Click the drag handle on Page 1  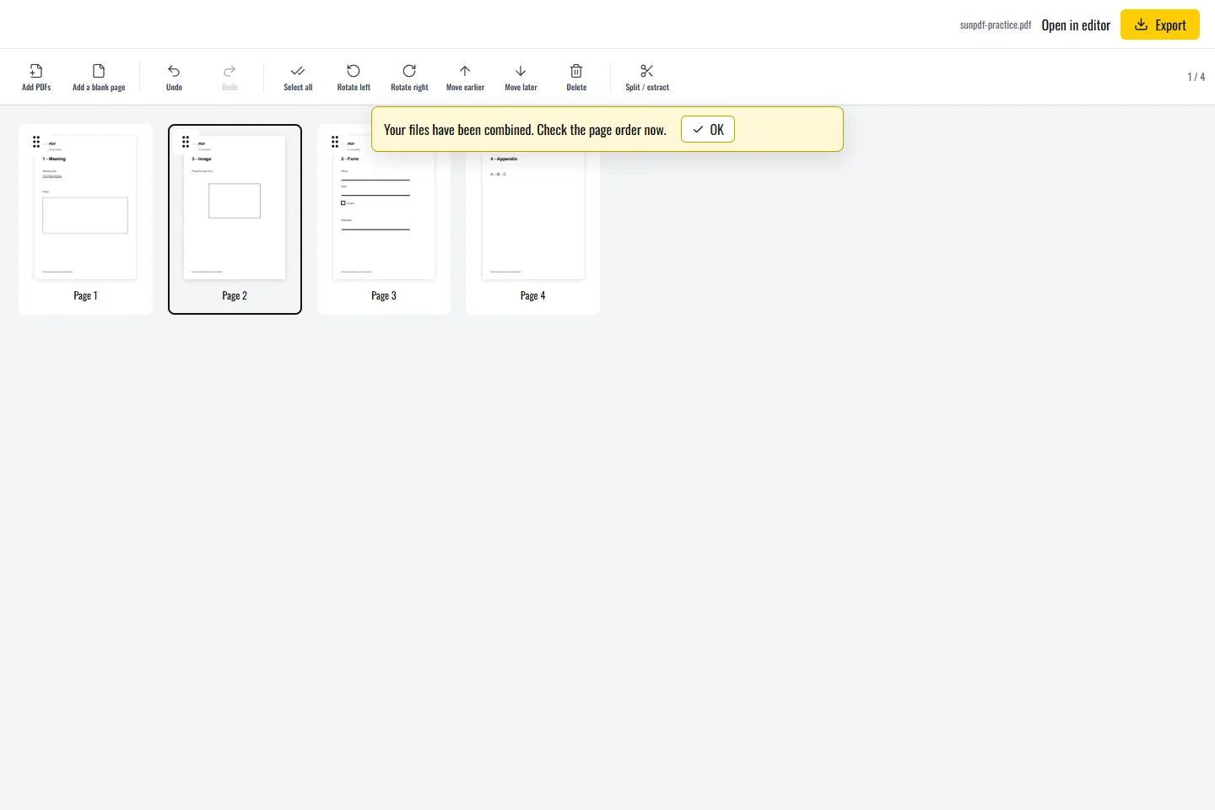tap(36, 142)
